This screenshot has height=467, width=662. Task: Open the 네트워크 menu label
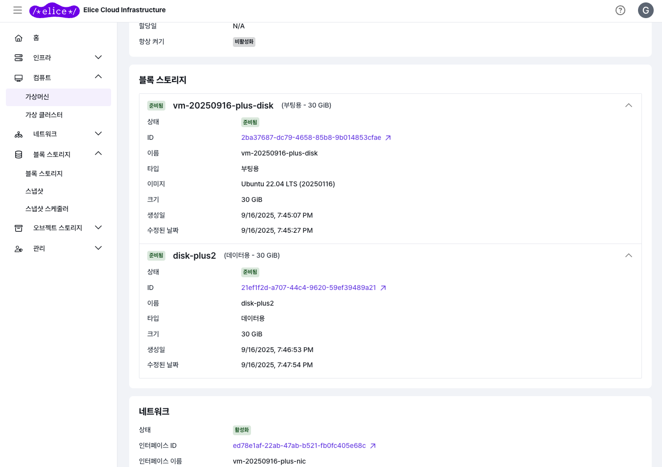click(x=45, y=134)
